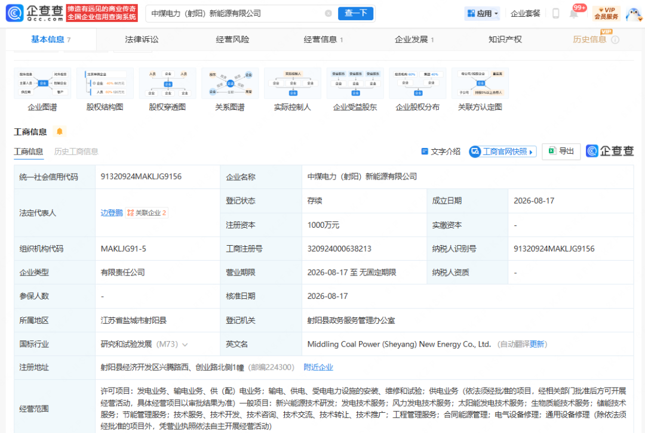Select 登记机关 value 射阳县政务服务管理办公室
Image resolution: width=645 pixels, height=433 pixels.
click(351, 320)
